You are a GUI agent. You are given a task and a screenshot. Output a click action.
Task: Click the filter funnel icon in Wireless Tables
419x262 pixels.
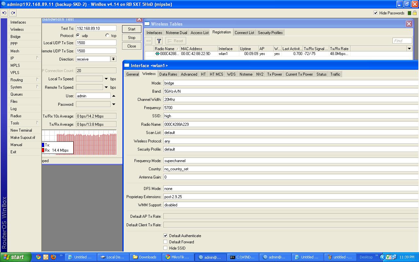[x=159, y=41]
